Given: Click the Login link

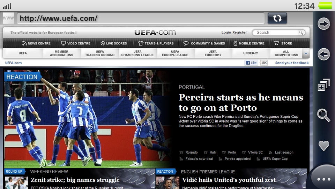Looking at the screenshot, I should (x=226, y=32).
